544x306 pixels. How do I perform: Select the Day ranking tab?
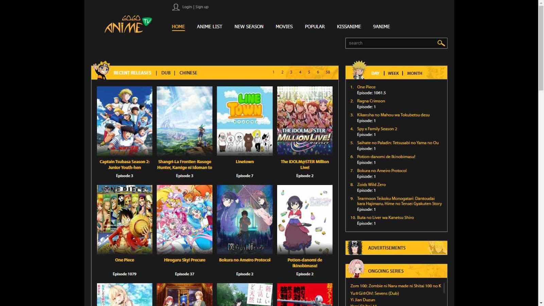click(x=375, y=73)
